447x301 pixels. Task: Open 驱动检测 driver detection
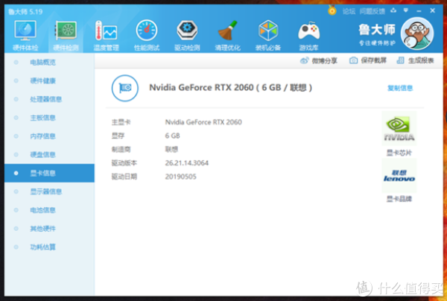point(187,35)
